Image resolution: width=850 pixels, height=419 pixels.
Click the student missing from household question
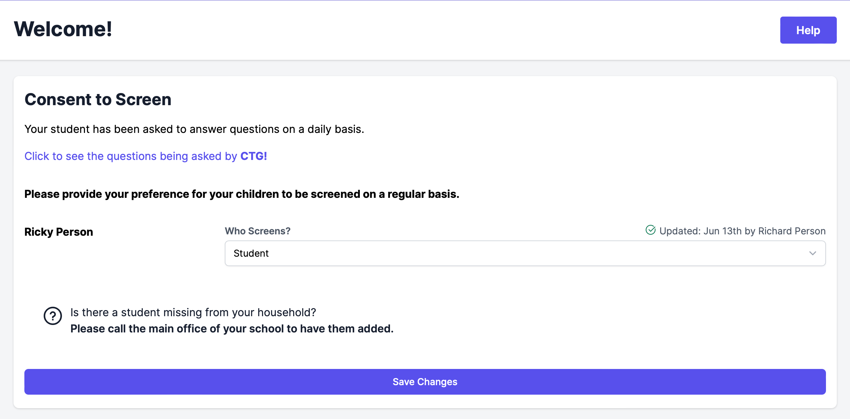(193, 312)
